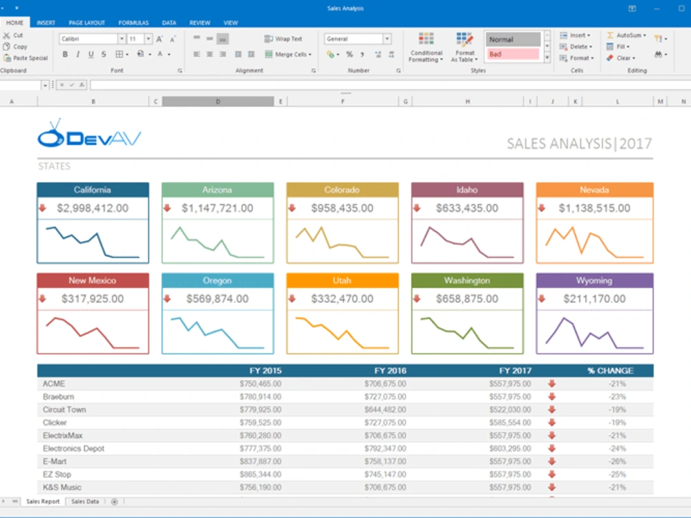Select the Bad cell style
Viewport: 691px width, 518px height.
[513, 54]
